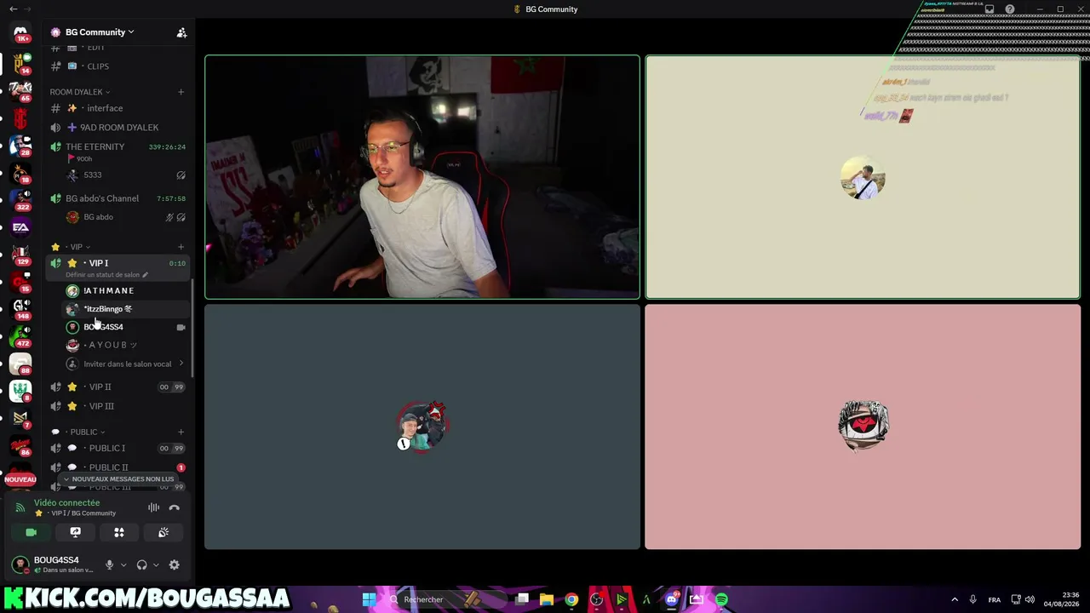Select A Y O U B in VIP I members

pos(126,345)
